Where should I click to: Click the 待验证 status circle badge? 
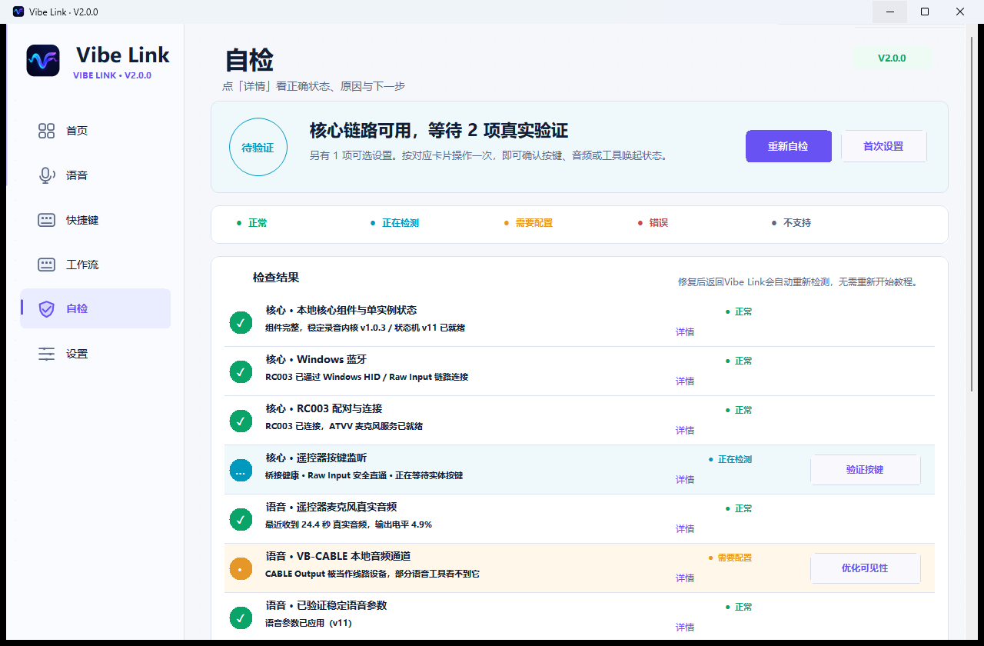[258, 147]
